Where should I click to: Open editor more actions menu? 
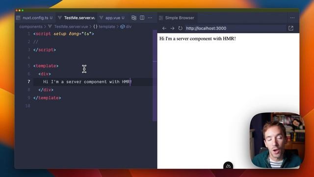150,18
